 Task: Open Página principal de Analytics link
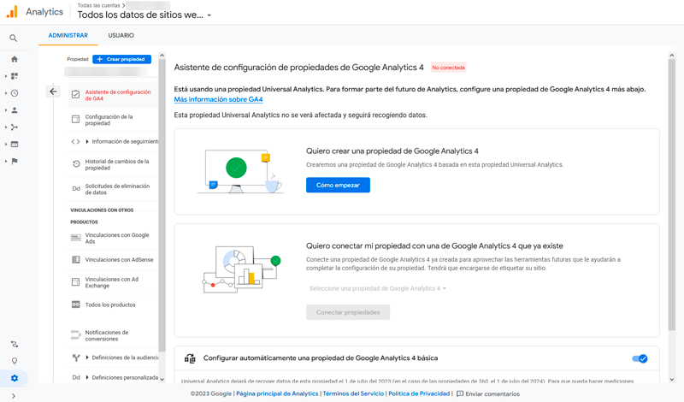277,393
